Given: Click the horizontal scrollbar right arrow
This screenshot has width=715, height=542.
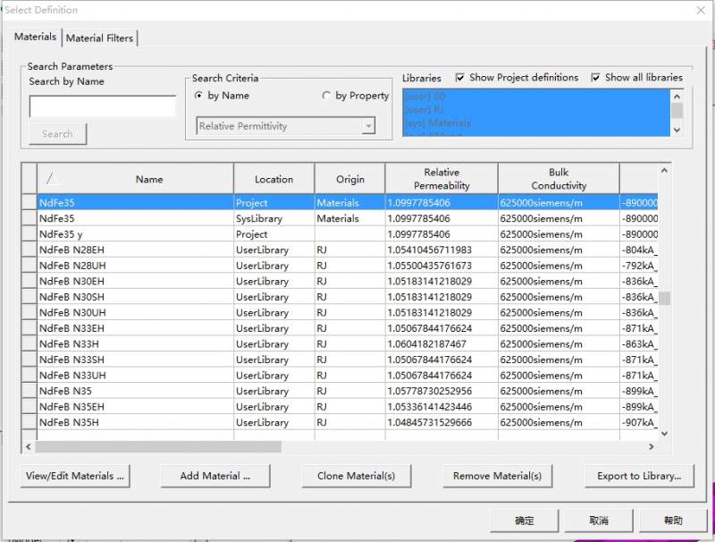Looking at the screenshot, I should click(652, 446).
